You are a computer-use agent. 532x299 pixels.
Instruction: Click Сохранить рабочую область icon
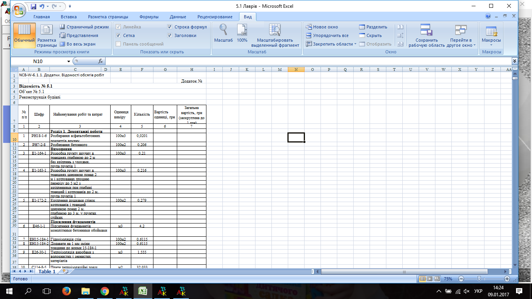pyautogui.click(x=426, y=35)
